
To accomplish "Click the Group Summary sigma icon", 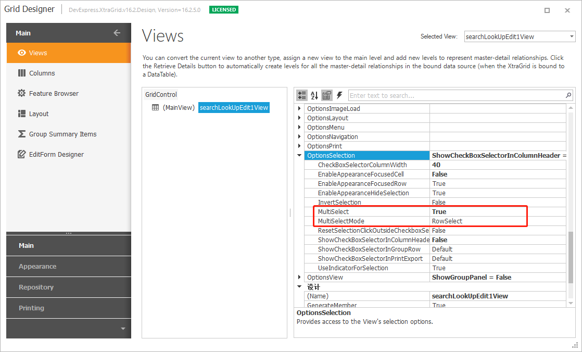I will 22,134.
